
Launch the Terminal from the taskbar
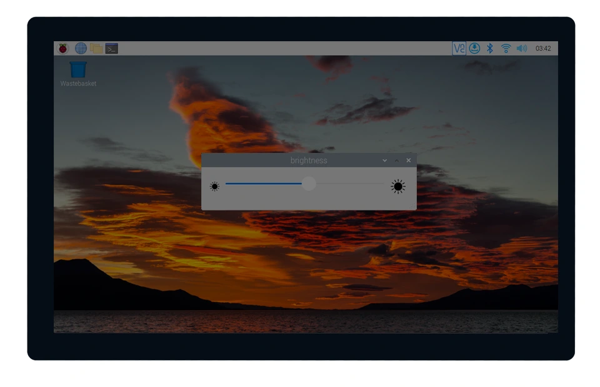pos(112,48)
